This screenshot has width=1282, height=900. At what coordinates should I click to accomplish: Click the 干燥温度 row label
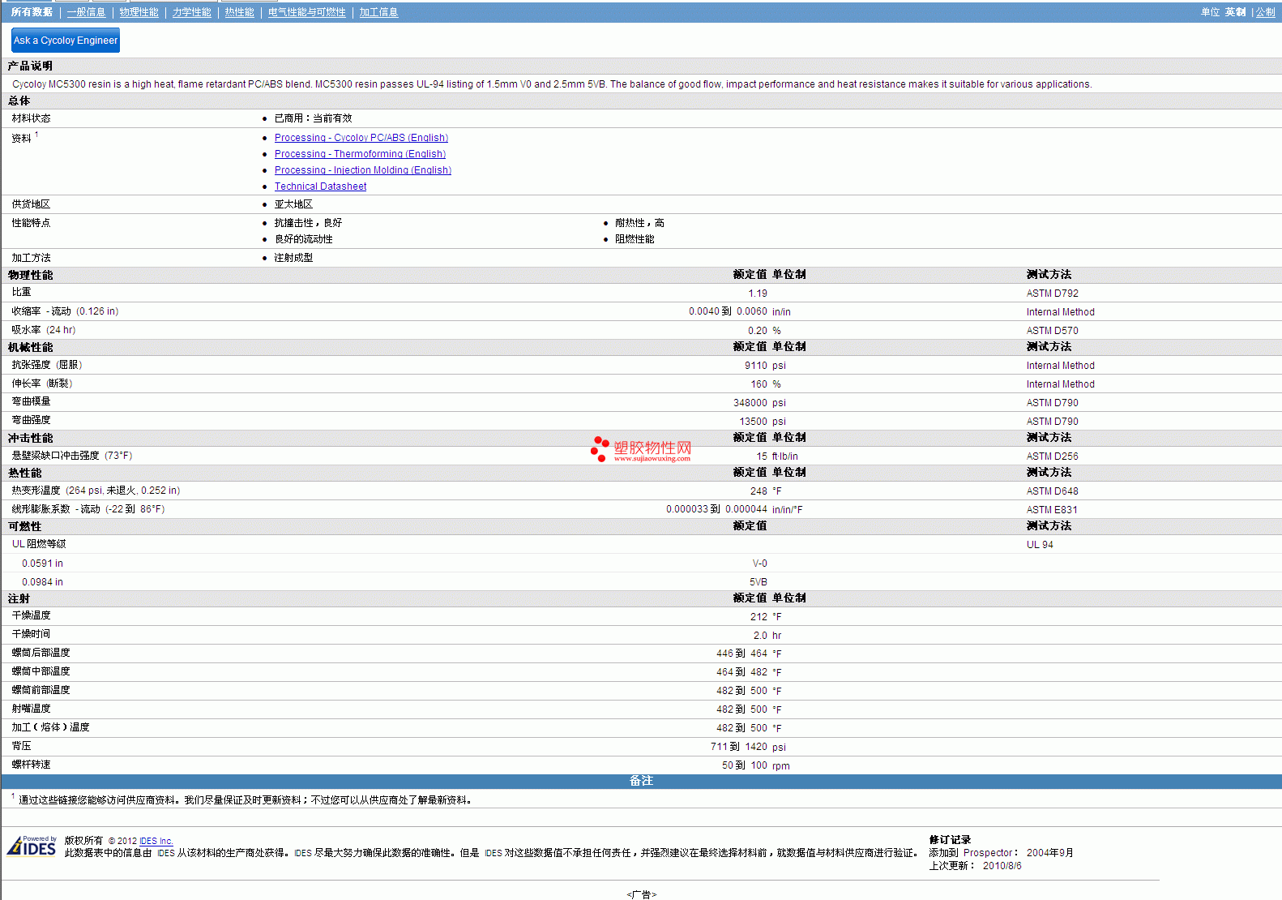31,615
